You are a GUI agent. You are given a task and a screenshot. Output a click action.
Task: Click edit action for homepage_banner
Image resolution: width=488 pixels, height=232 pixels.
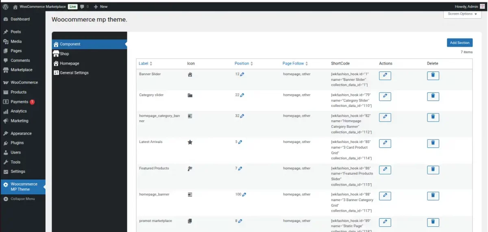click(385, 196)
